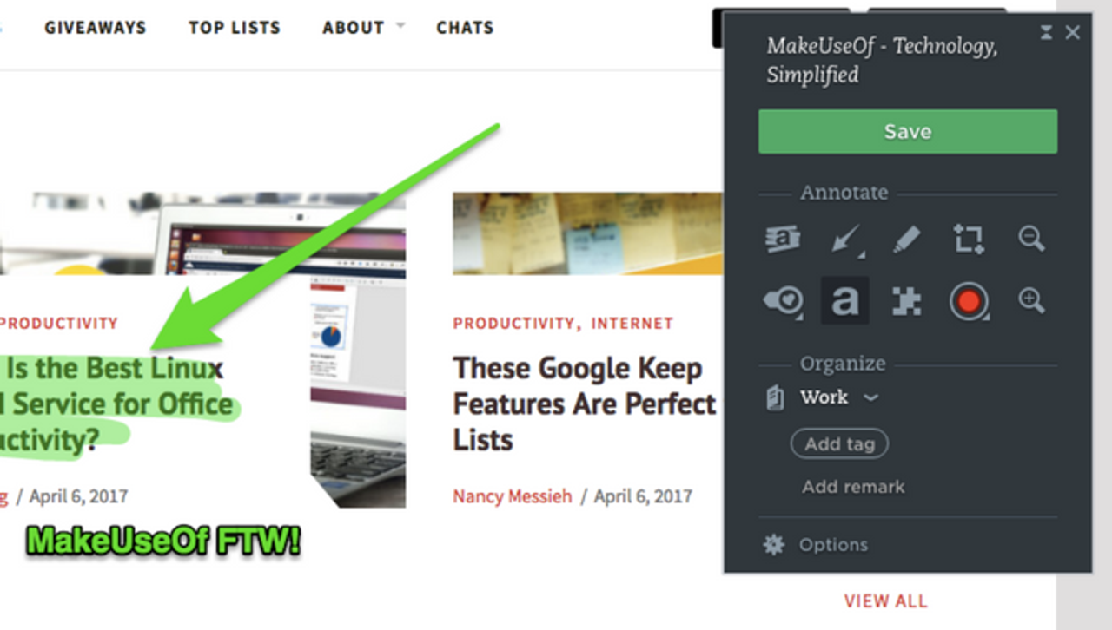The image size is (1112, 630).
Task: Go to the TOP LISTS menu item
Action: (235, 28)
